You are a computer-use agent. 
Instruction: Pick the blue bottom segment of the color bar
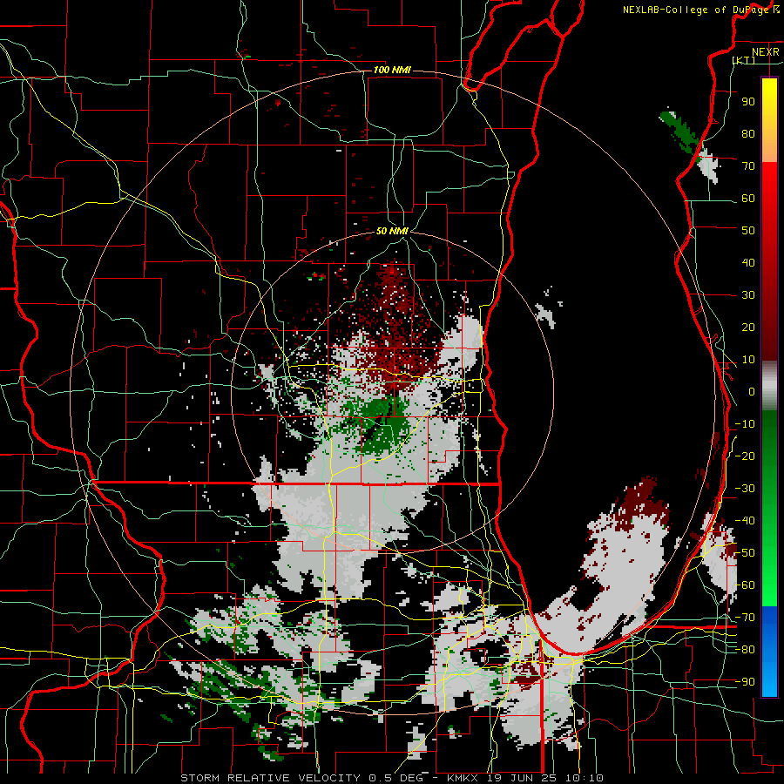tap(769, 652)
